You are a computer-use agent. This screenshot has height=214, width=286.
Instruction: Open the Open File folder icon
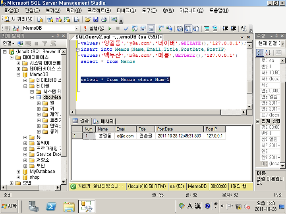[x=87, y=19]
